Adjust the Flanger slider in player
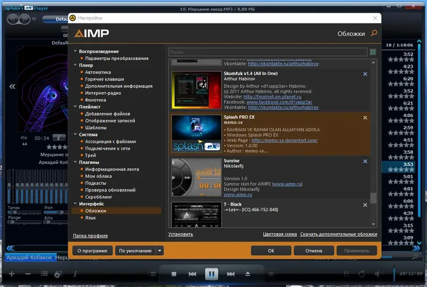427x287 pixels. pos(25,222)
